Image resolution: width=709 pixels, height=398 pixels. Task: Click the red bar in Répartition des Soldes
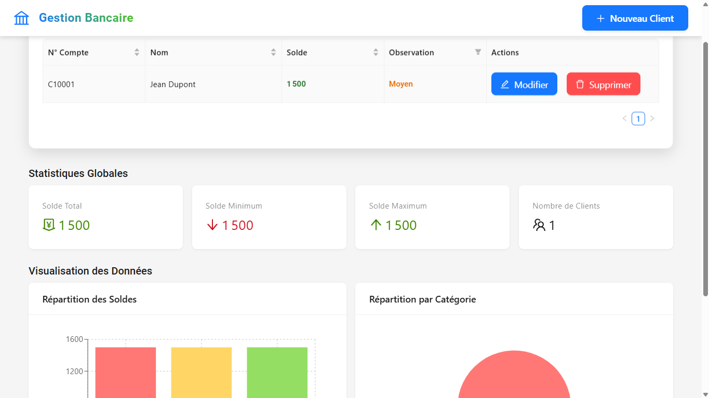coord(126,373)
